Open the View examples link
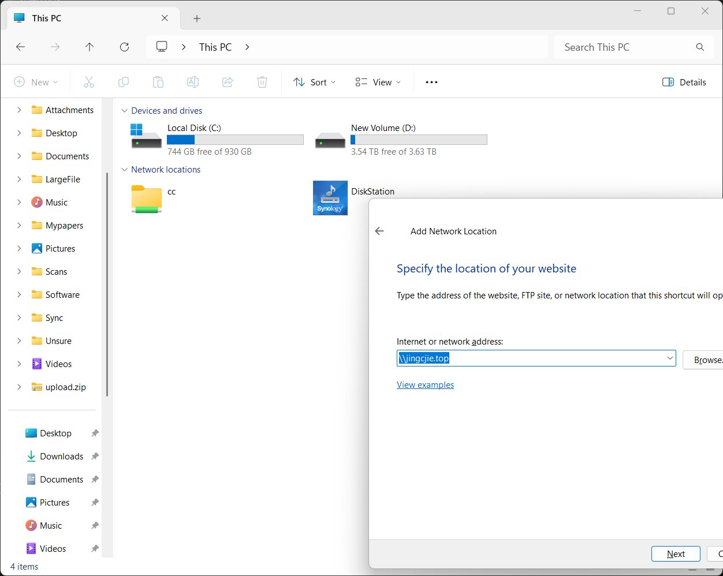 click(x=425, y=385)
